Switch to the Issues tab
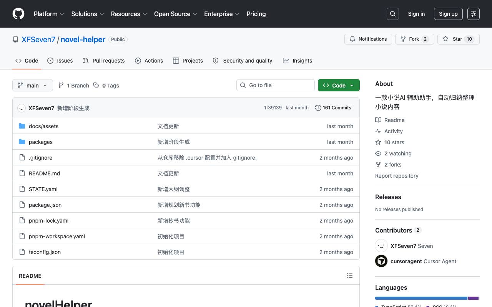 (x=60, y=61)
